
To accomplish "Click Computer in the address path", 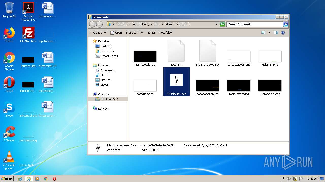I will pyautogui.click(x=122, y=24).
